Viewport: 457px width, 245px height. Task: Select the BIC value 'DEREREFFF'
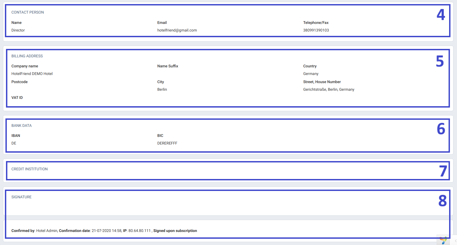[167, 143]
